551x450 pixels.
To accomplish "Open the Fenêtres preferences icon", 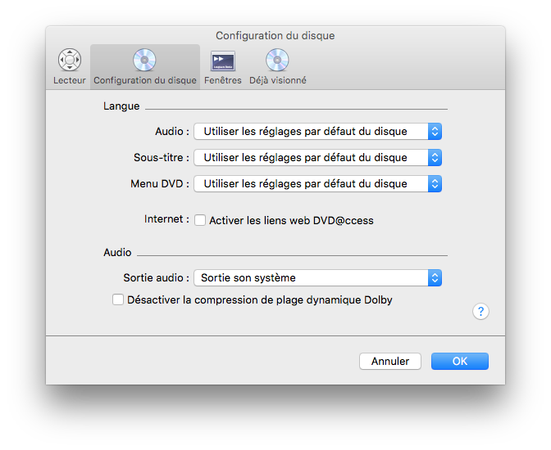I will (x=223, y=61).
